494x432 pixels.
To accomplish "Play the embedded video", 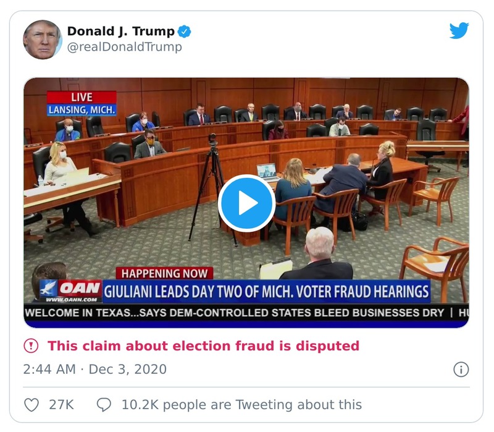I will point(247,200).
